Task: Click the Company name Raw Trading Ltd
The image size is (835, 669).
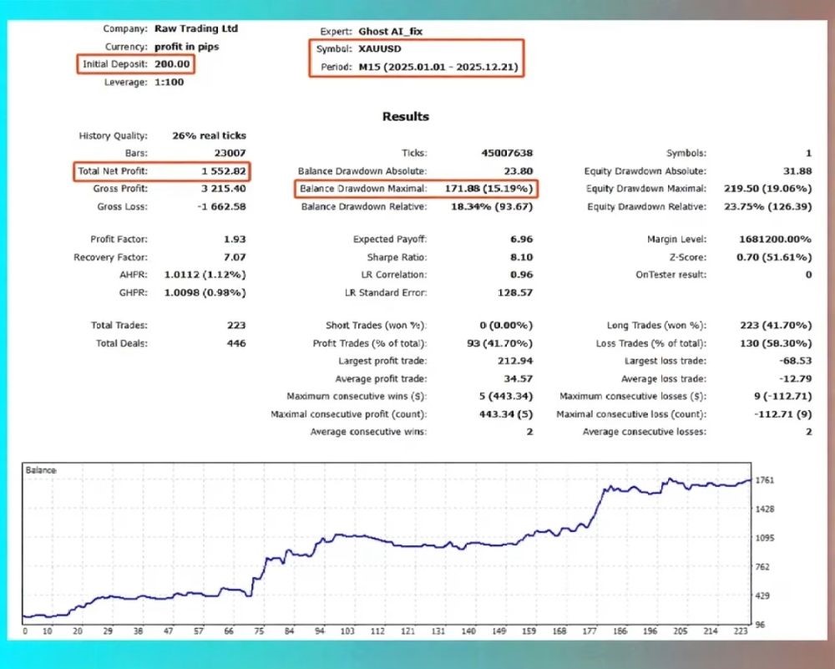Action: [x=196, y=28]
